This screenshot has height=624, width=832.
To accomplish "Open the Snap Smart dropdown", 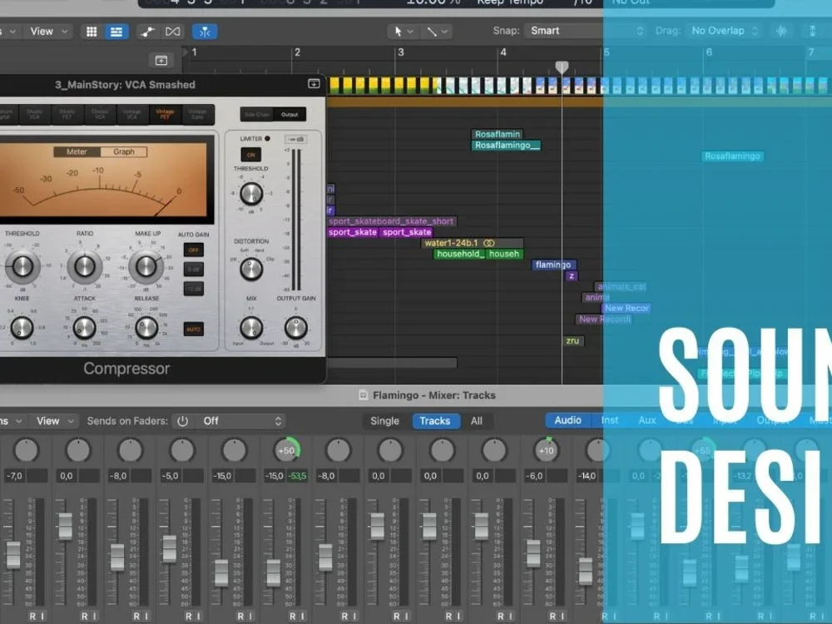I will (587, 31).
